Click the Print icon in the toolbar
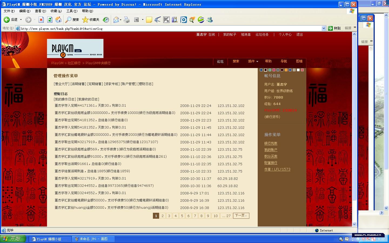 pos(127,20)
